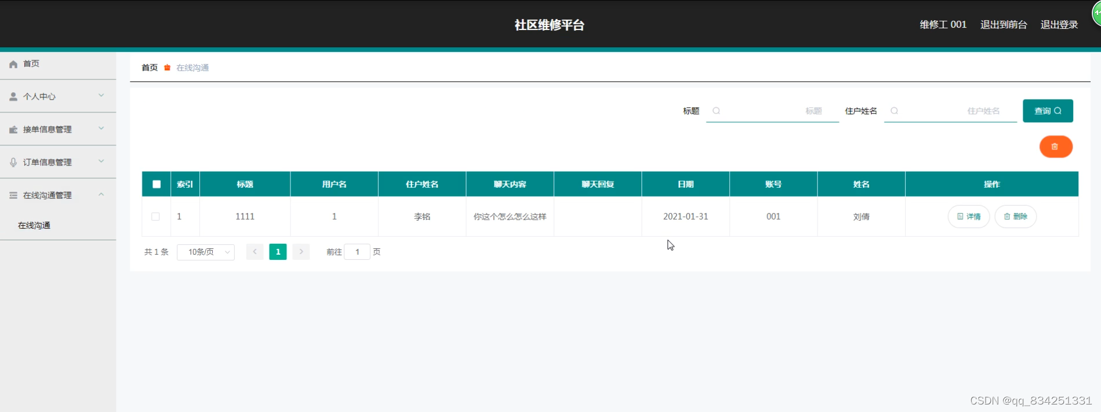
Task: Click 退出登录 in the header
Action: coord(1059,25)
